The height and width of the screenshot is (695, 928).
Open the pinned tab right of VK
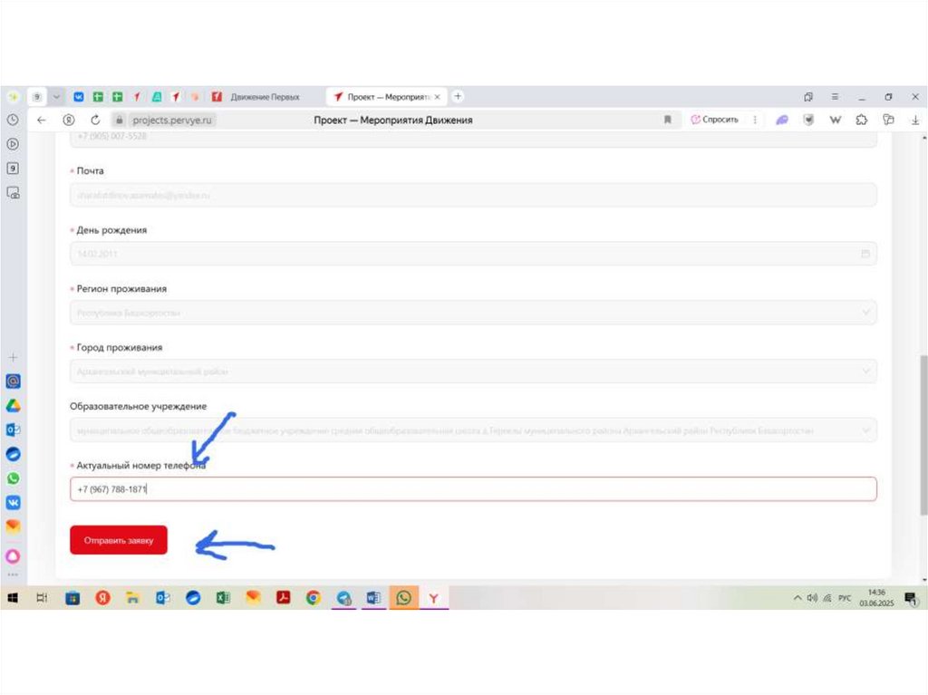[x=98, y=96]
